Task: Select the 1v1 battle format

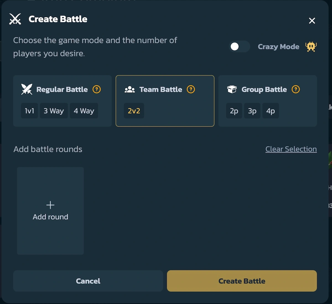Action: [29, 111]
